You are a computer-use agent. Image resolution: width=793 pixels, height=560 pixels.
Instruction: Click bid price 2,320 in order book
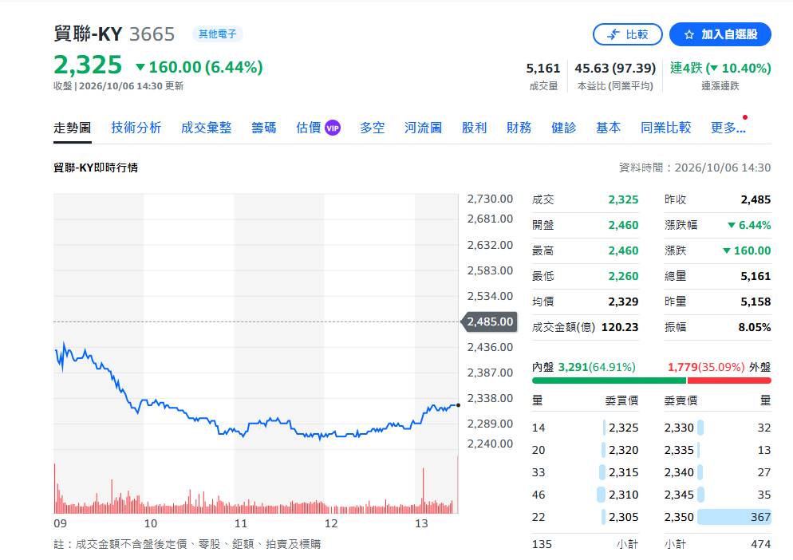pos(623,450)
